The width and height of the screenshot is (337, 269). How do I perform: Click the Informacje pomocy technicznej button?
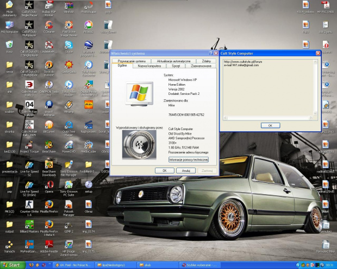(x=189, y=159)
